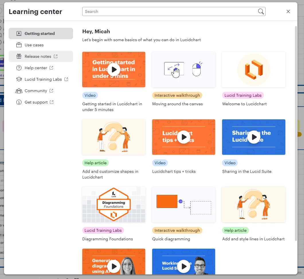Viewport: 304px width, 279px height.
Task: Click Video tag under Getting started card
Action: point(90,95)
